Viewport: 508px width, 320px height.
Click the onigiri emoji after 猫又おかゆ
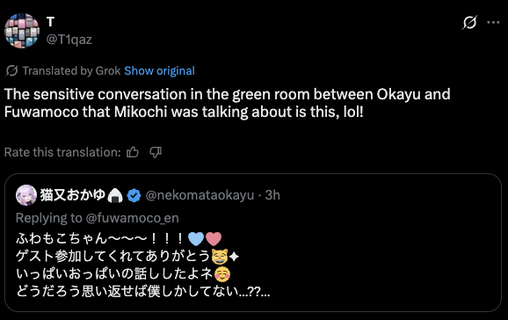pyautogui.click(x=115, y=195)
